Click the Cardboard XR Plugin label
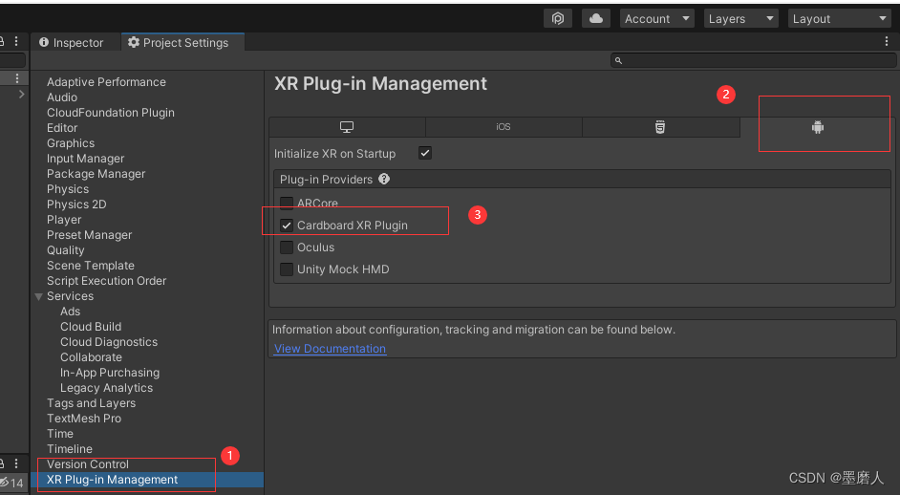Image resolution: width=900 pixels, height=495 pixels. [x=353, y=226]
